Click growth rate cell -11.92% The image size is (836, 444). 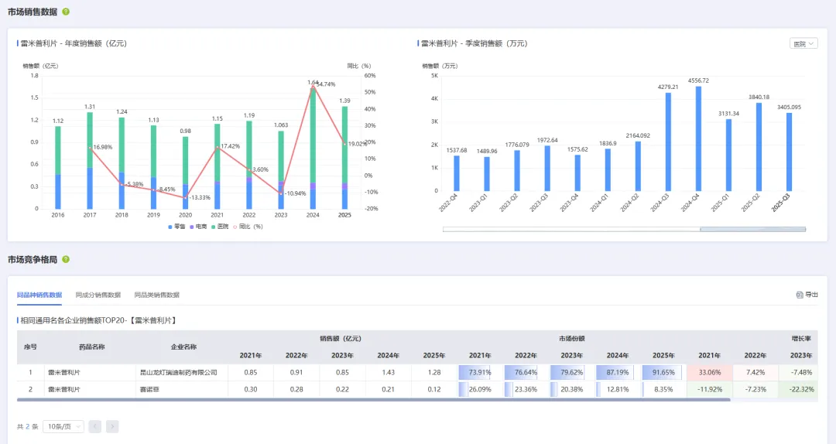tap(710, 390)
